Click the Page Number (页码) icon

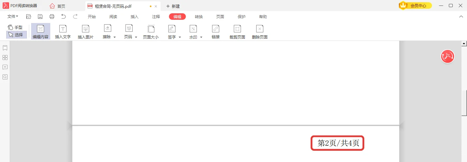pyautogui.click(x=129, y=29)
